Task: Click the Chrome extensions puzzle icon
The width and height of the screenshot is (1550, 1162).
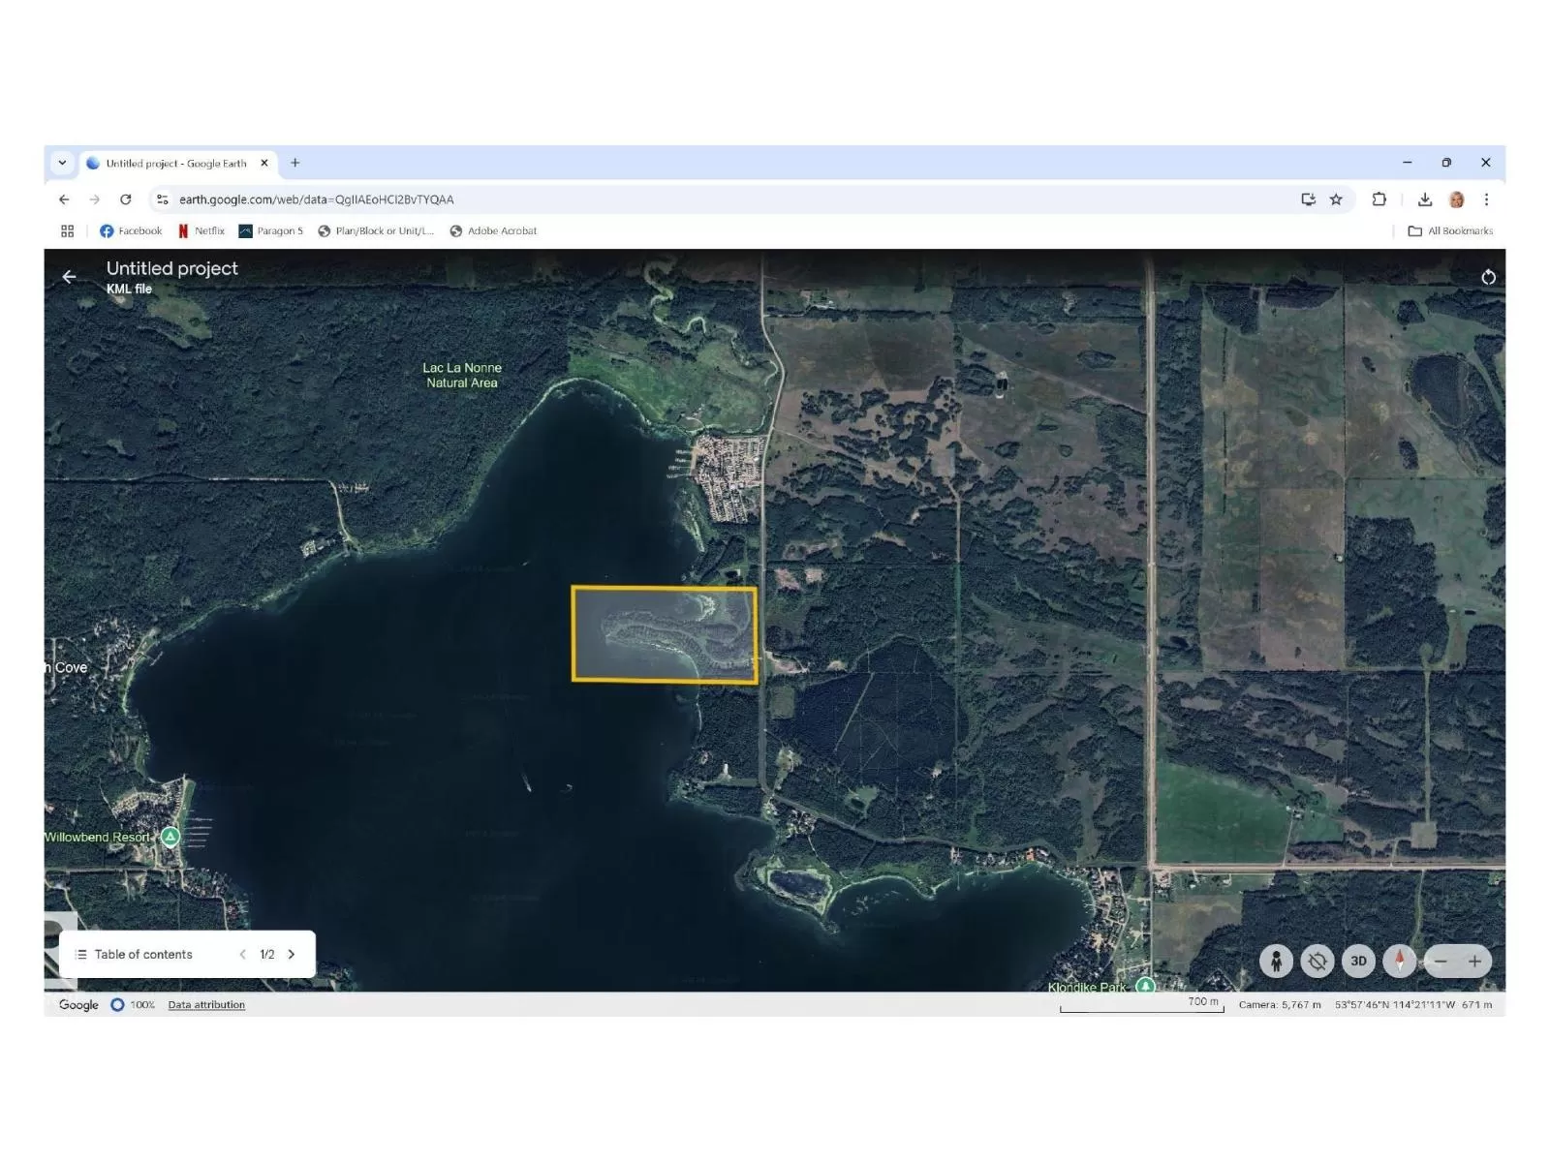Action: tap(1379, 199)
